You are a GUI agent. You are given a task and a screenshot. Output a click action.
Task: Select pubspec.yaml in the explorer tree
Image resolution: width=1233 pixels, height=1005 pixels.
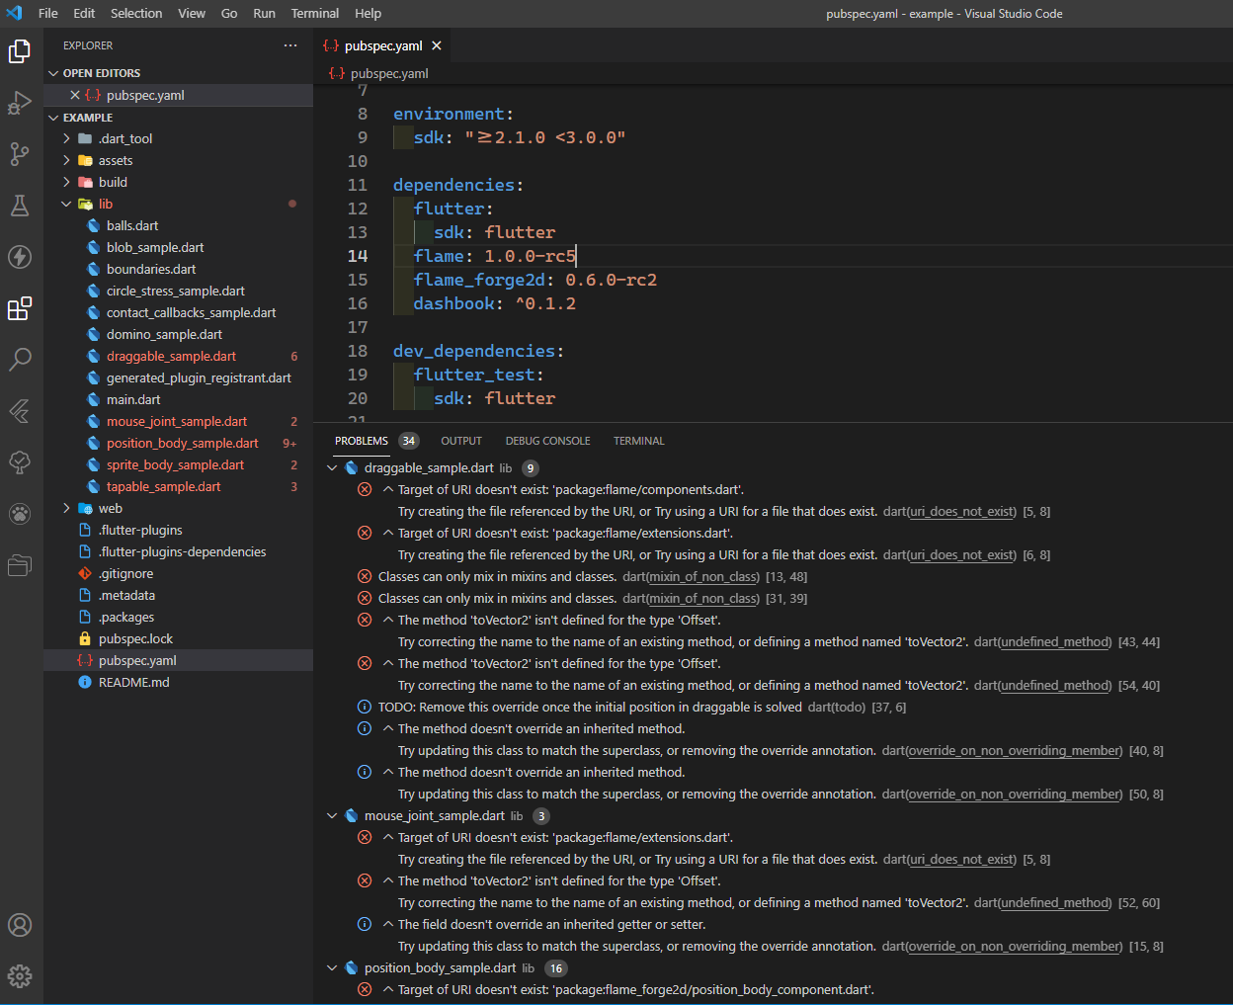pyautogui.click(x=178, y=660)
